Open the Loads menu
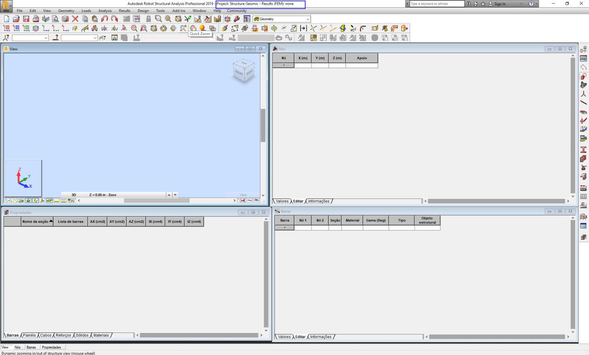589x355 pixels. (87, 11)
